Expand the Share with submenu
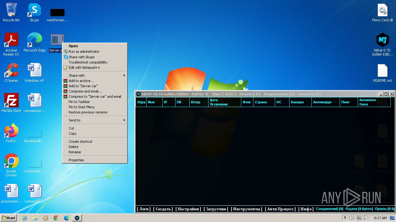396x222 pixels. (x=95, y=76)
